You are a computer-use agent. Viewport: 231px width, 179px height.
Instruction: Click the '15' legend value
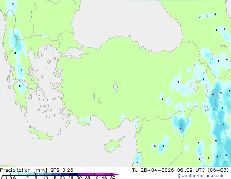(54, 178)
